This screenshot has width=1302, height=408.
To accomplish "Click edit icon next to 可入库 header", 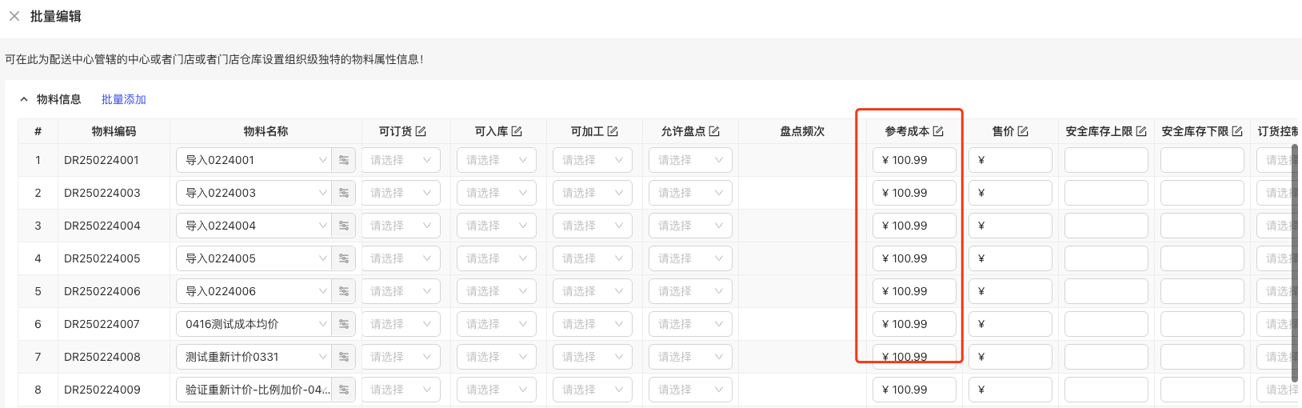I will (x=517, y=131).
